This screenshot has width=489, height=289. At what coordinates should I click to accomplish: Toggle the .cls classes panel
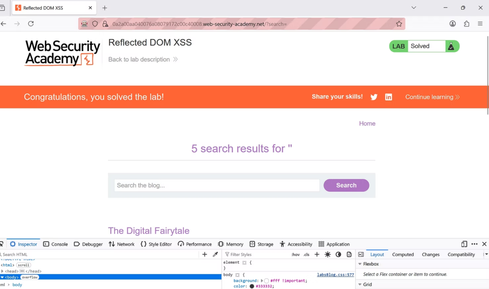coord(307,254)
